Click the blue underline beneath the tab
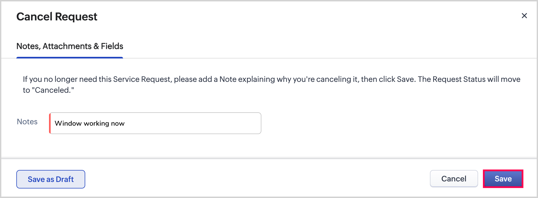This screenshot has width=538, height=198. (70, 57)
